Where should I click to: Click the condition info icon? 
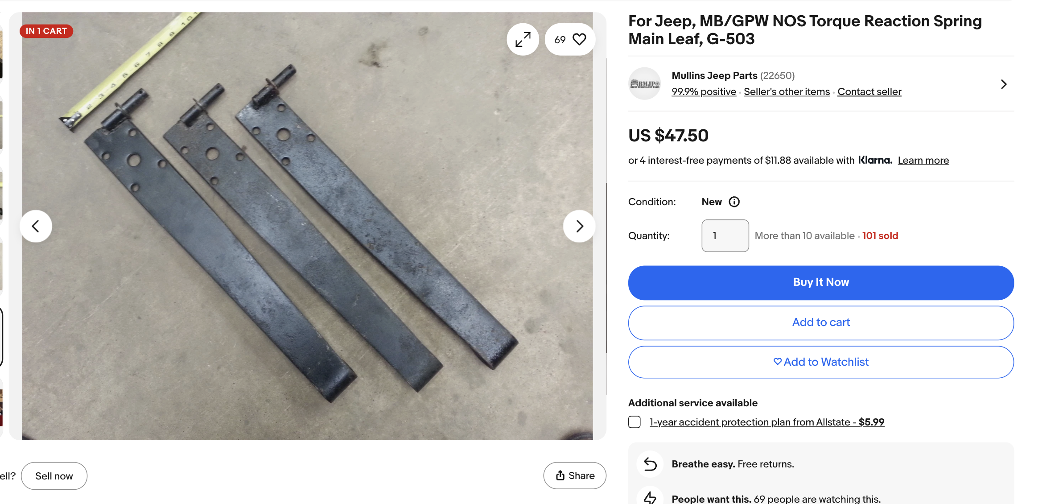click(734, 202)
